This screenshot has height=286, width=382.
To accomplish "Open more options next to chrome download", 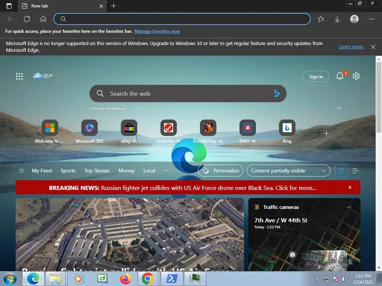I will (138, 108).
